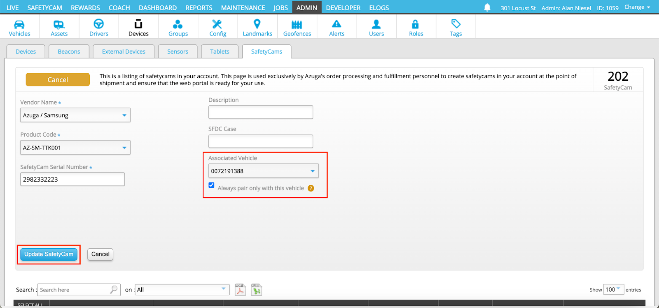
Task: Open the Product Code dropdown
Action: click(x=75, y=147)
